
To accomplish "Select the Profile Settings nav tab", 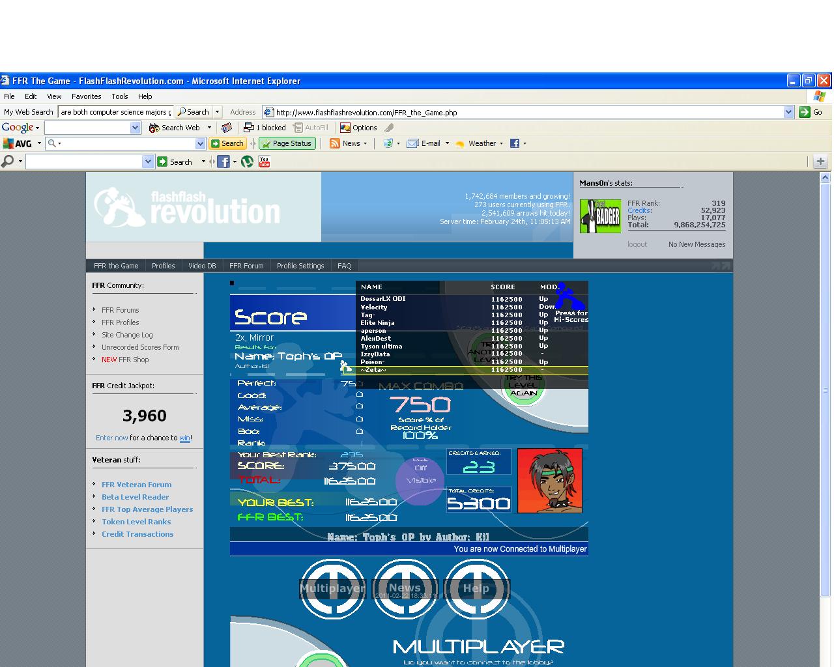I will pyautogui.click(x=300, y=266).
